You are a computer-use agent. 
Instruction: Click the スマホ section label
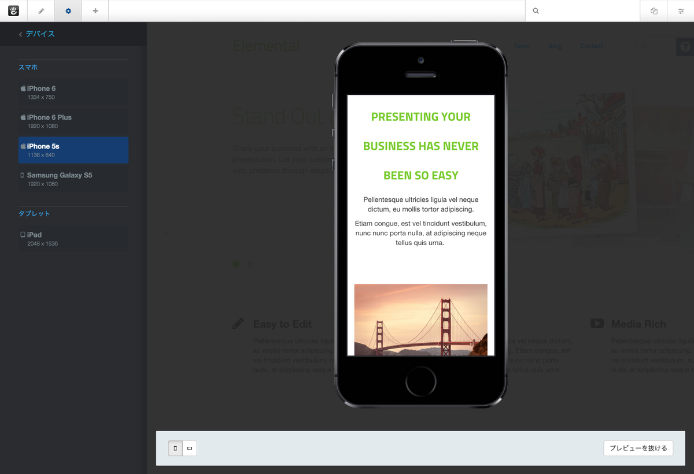tap(28, 67)
